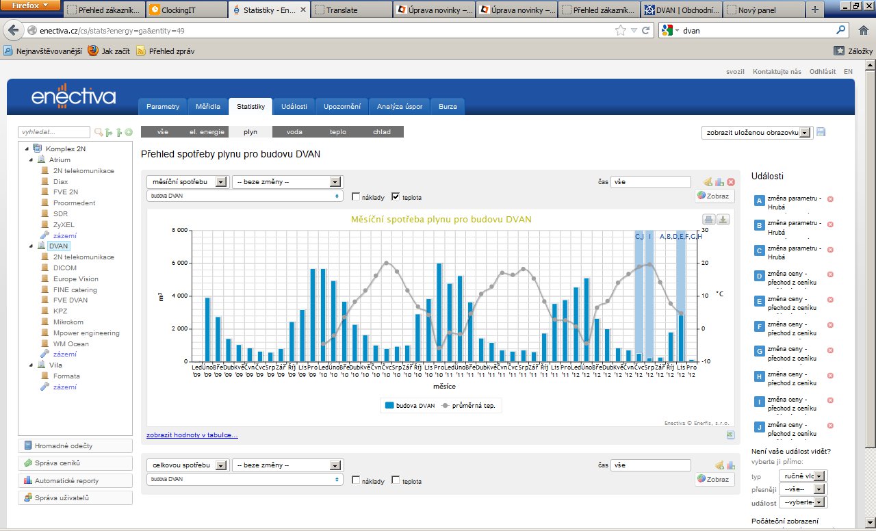Screen dimensions: 876x531
Task: Open the Analýza úspor tab
Action: click(x=400, y=106)
